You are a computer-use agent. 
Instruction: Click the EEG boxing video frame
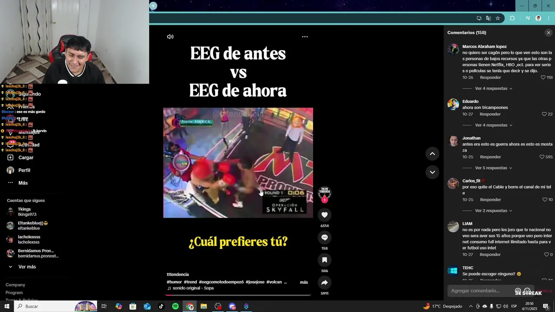(238, 162)
